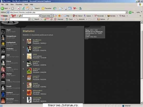This screenshot has width=143, height=107.
Task: Click the Search Web button
Action: click(x=46, y=16)
